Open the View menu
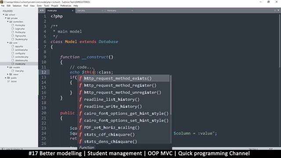Viewport: 281px width, 158px height. point(32,6)
